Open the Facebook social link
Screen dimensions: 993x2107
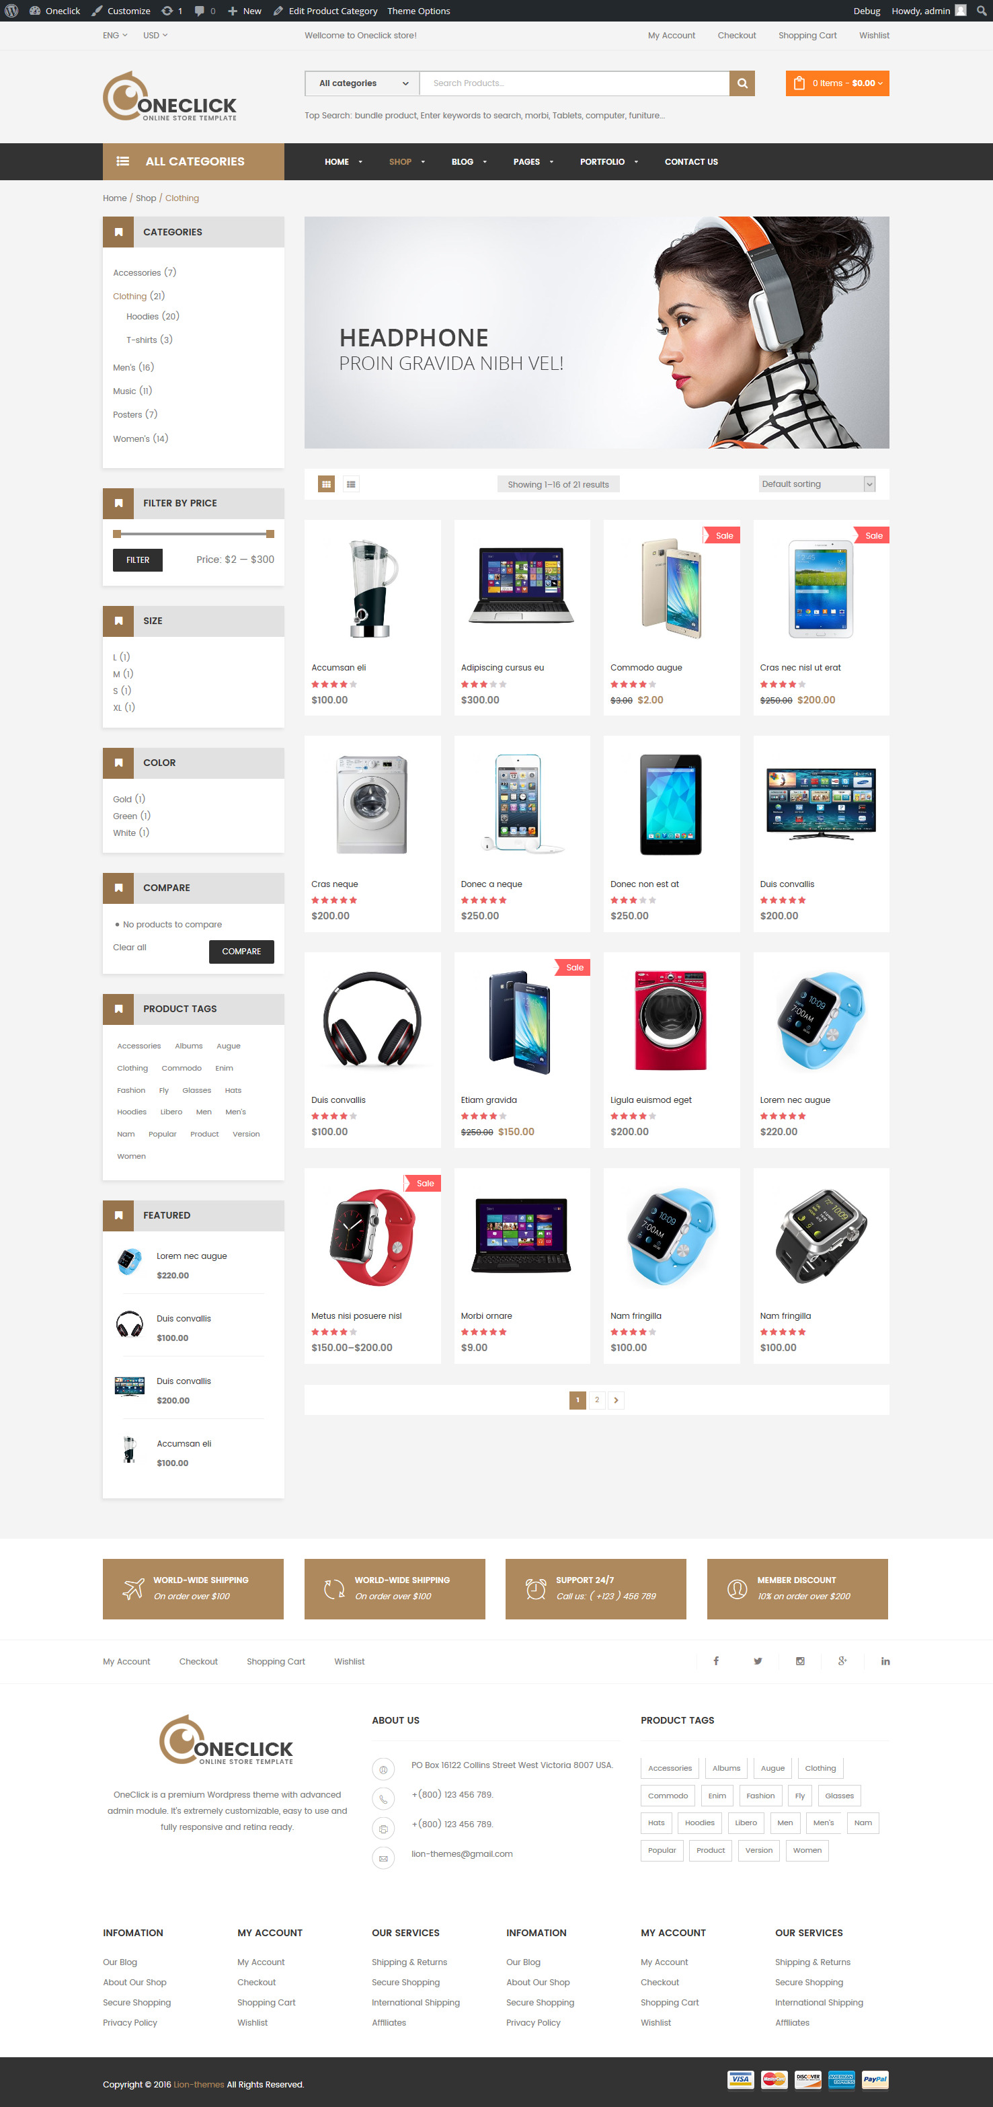click(x=716, y=1661)
